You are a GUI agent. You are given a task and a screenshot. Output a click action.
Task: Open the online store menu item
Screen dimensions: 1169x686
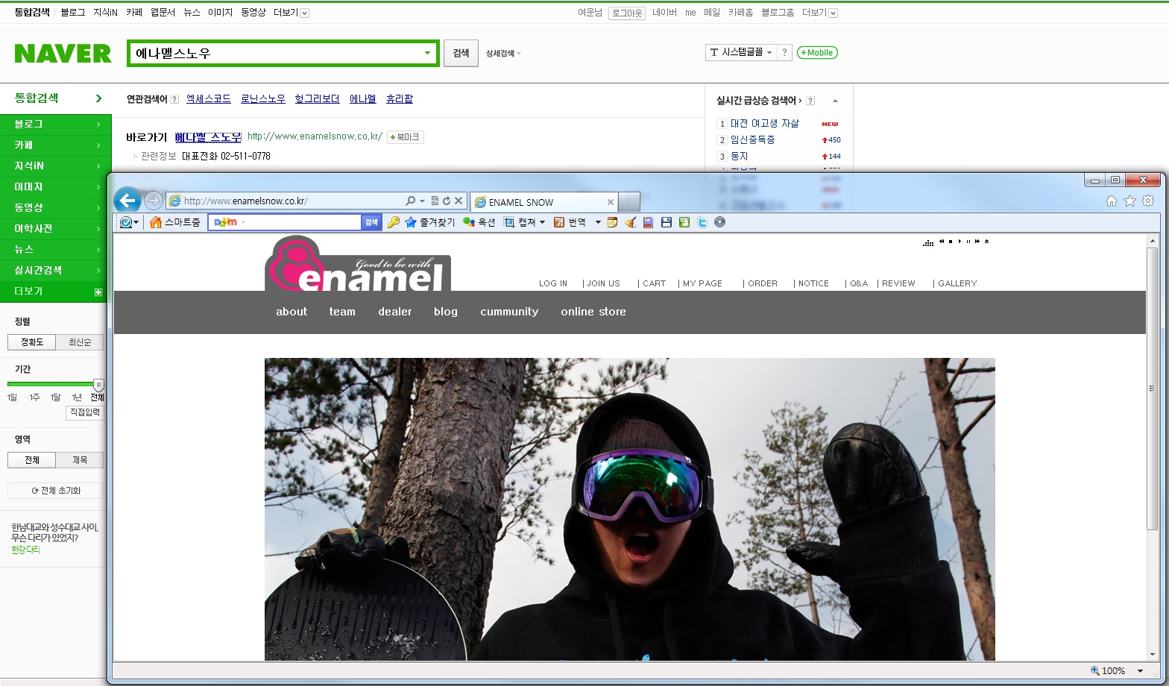tap(593, 312)
